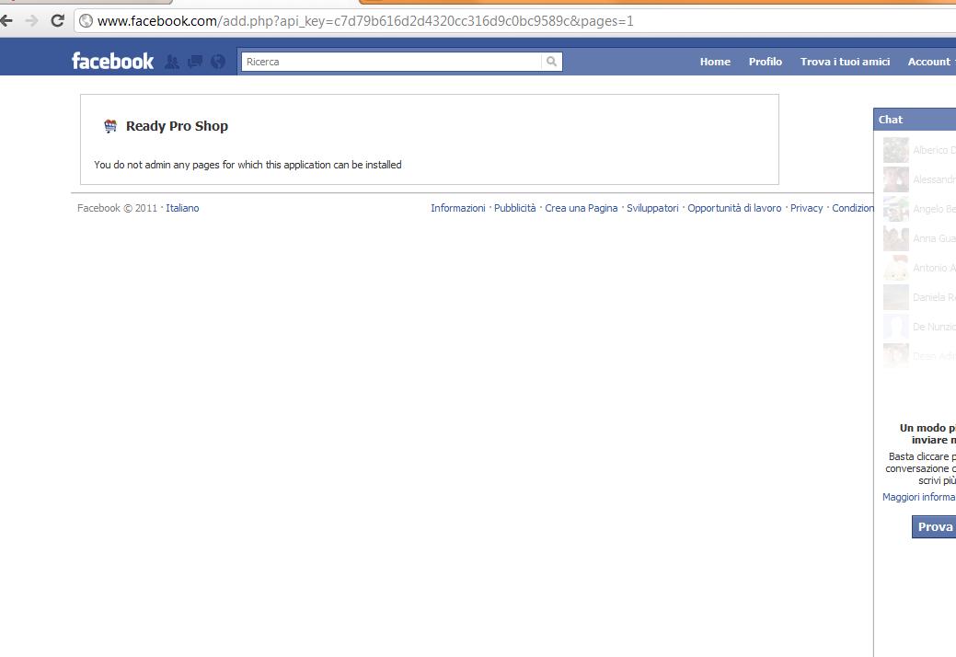The image size is (956, 657).
Task: Open the Informazioni footer link
Action: coord(458,208)
